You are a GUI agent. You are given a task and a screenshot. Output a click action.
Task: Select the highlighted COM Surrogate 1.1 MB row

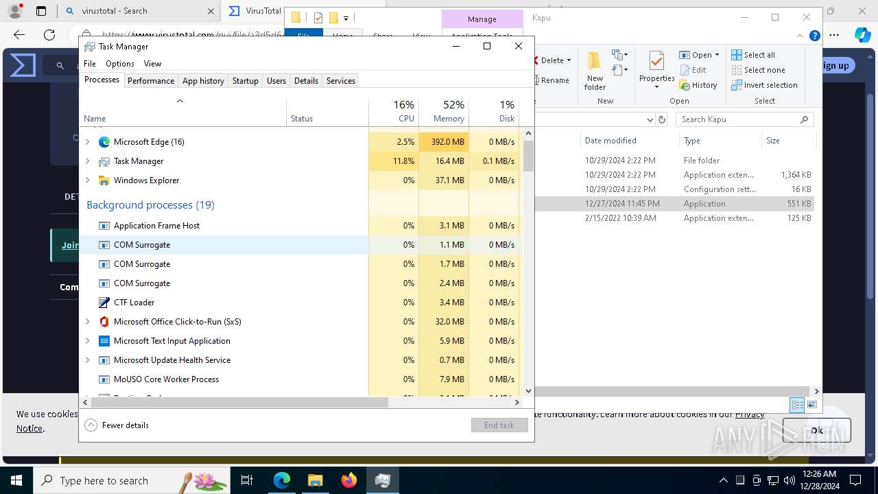(x=300, y=245)
